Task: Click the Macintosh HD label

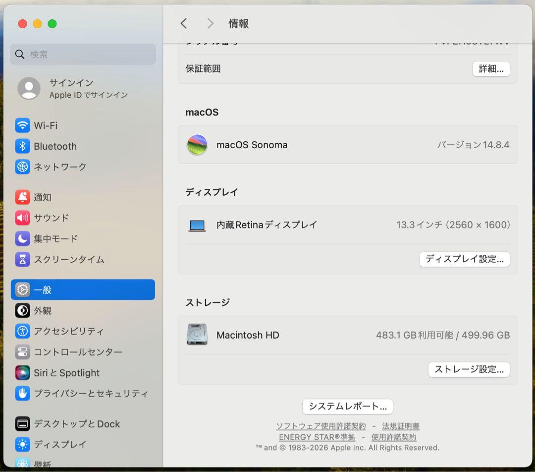Action: (248, 335)
